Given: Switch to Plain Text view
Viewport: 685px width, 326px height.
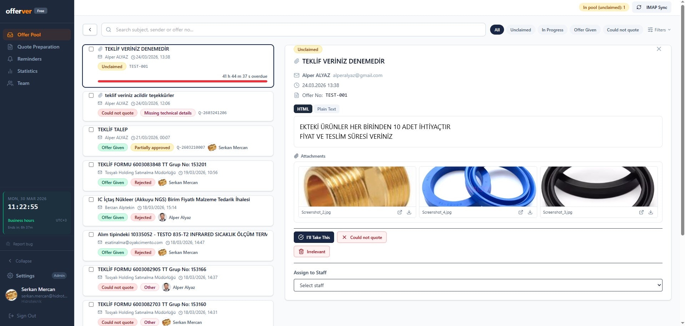Looking at the screenshot, I should tap(327, 109).
